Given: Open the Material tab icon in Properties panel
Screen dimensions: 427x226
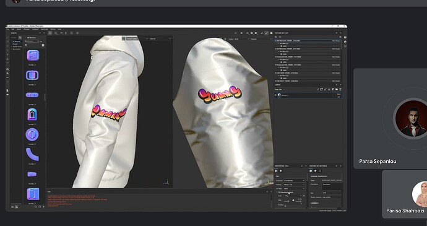Looking at the screenshot, I should click(x=281, y=171).
